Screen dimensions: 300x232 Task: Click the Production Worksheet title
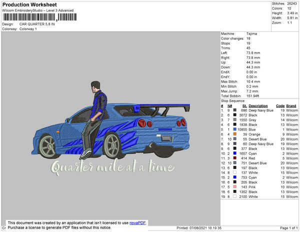point(26,4)
